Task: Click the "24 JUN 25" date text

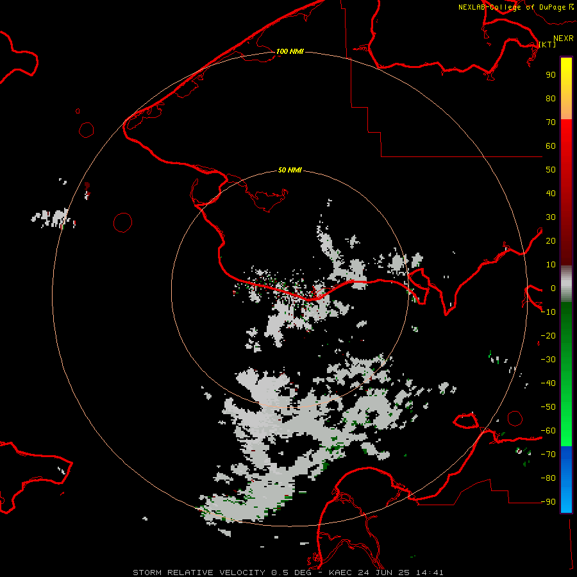Action: 384,573
